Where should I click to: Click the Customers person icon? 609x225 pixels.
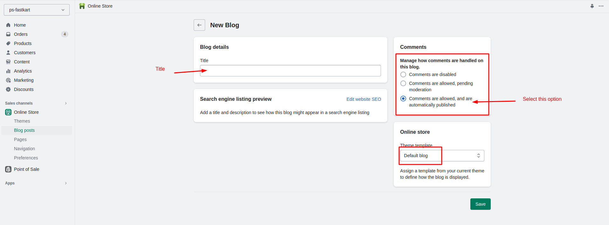pyautogui.click(x=8, y=53)
